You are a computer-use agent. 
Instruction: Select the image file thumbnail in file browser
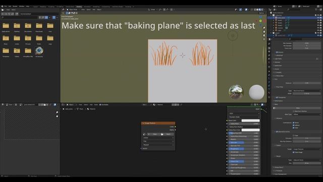point(39,51)
